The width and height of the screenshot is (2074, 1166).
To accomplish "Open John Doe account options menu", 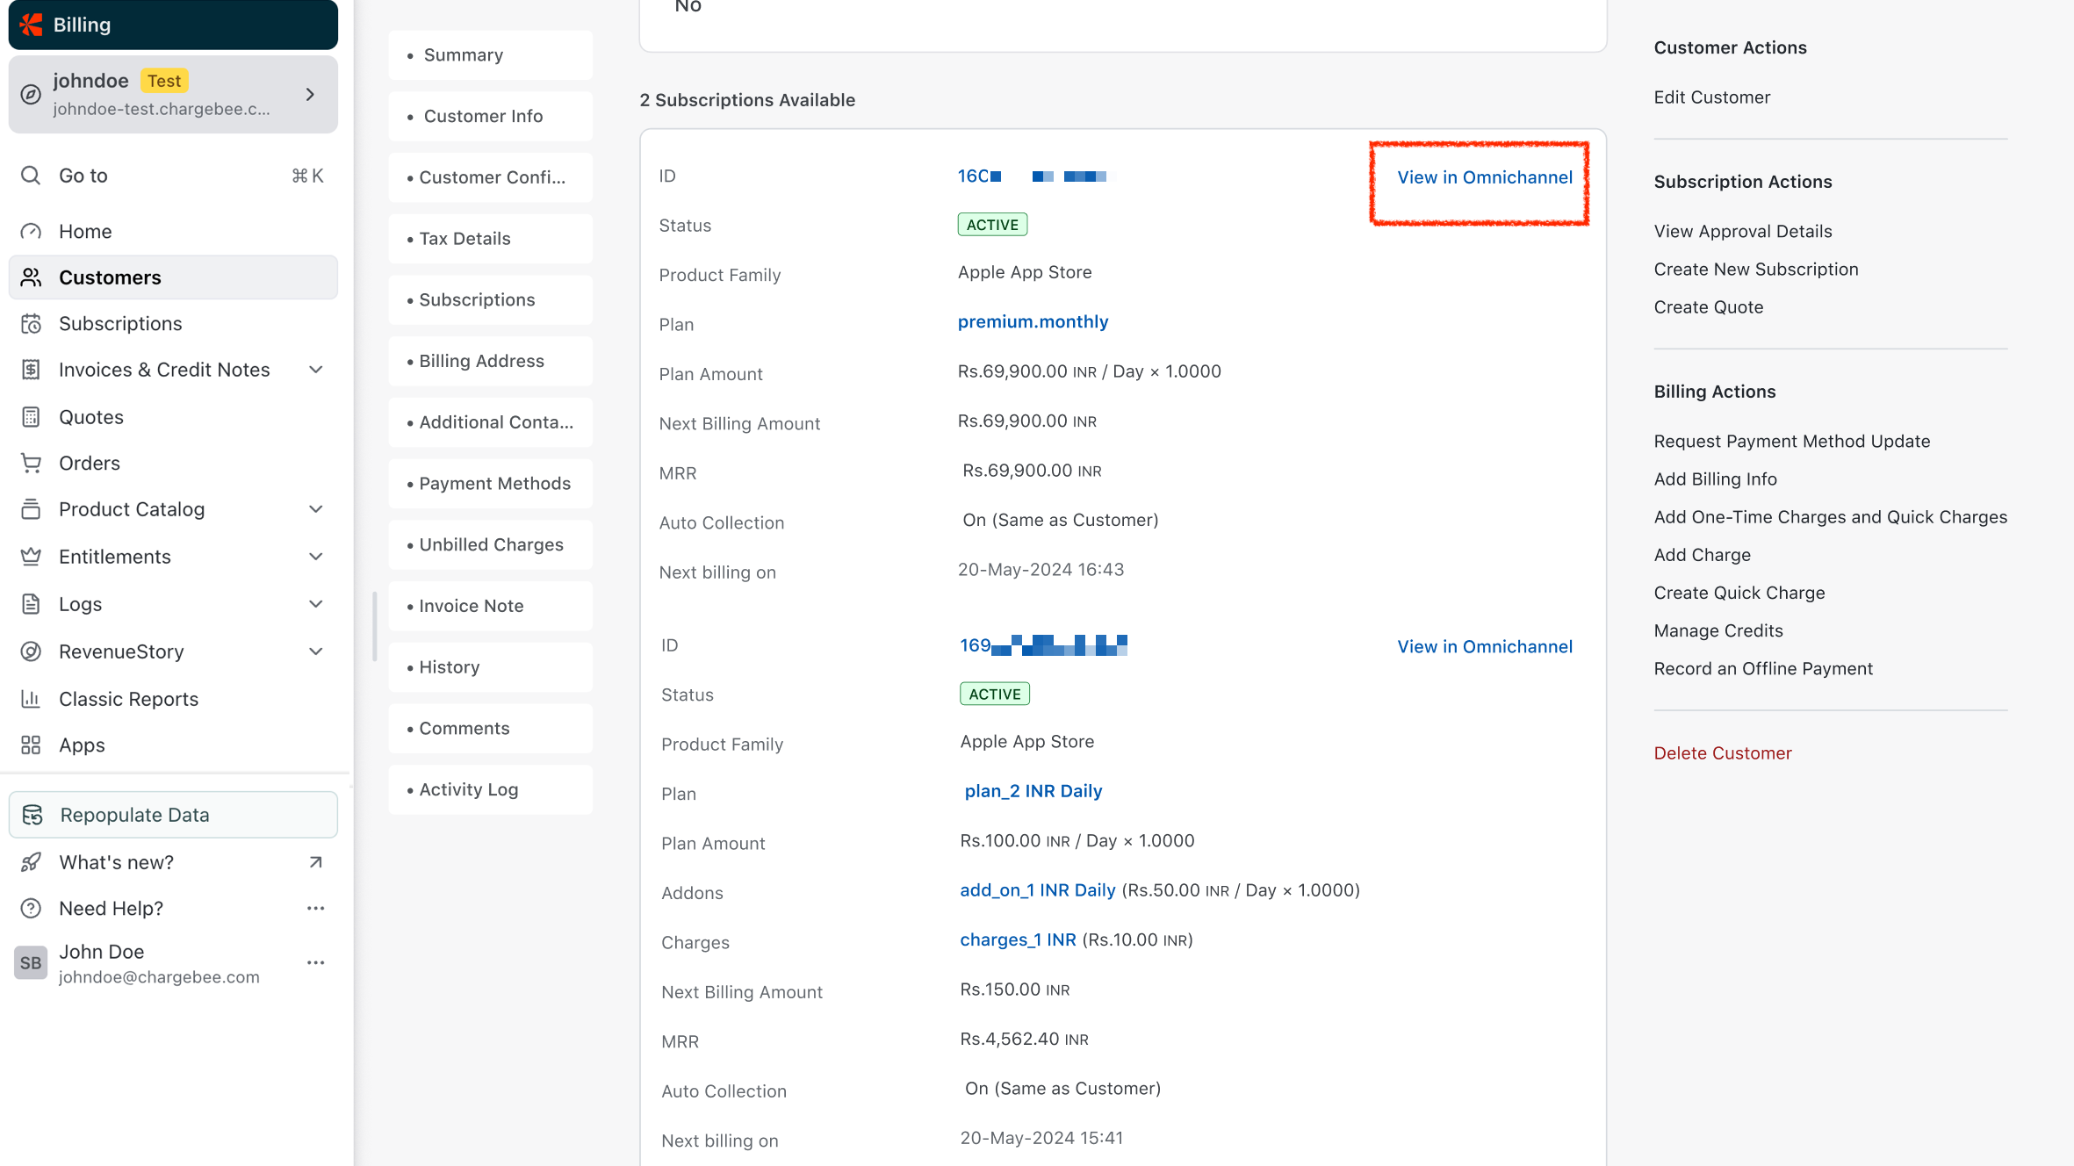I will (x=315, y=963).
